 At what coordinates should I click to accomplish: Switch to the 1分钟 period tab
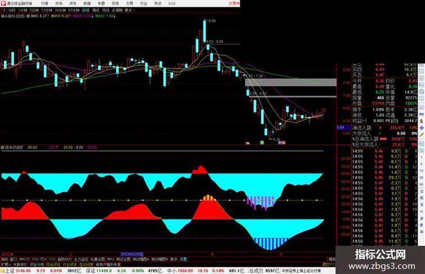pyautogui.click(x=22, y=10)
